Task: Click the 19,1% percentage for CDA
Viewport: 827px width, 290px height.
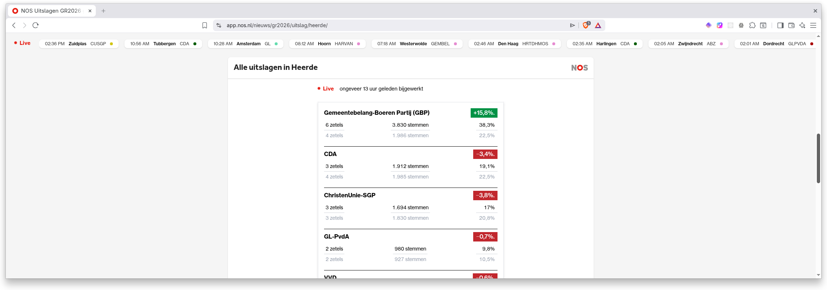Action: [487, 166]
